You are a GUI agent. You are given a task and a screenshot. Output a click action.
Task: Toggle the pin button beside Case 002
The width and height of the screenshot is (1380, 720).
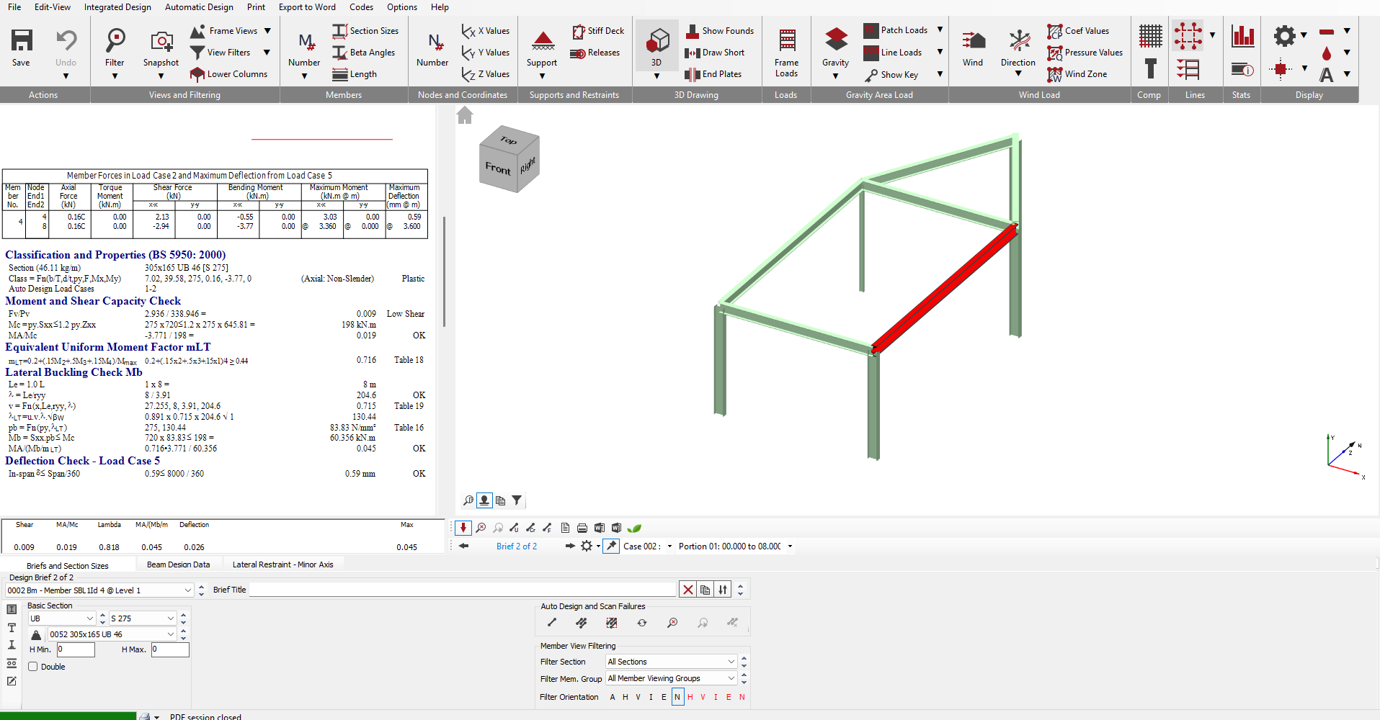click(611, 546)
